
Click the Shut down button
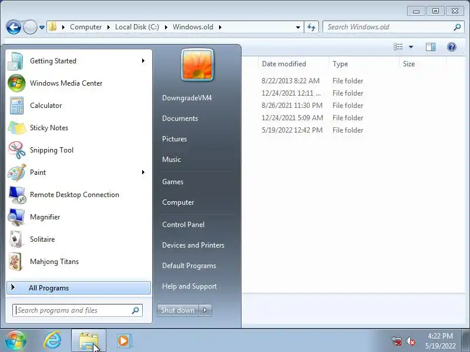coord(178,310)
